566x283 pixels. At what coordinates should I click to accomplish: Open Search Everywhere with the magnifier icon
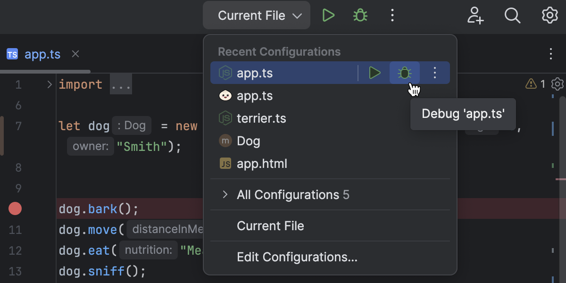tap(512, 15)
